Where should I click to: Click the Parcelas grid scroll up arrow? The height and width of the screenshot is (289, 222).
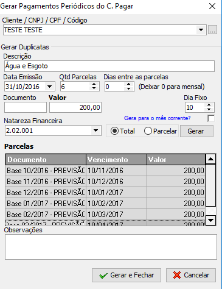(210, 159)
